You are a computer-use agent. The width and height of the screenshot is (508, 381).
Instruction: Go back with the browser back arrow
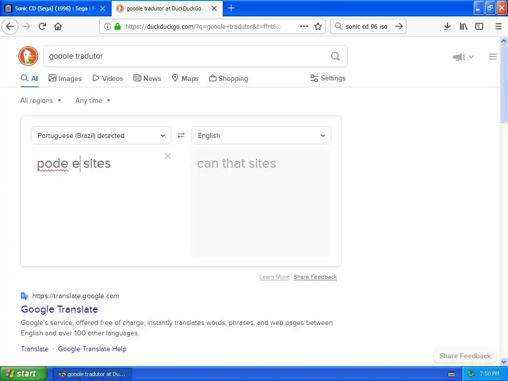tap(10, 26)
